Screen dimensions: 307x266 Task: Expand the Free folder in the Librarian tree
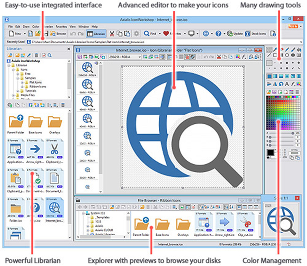18,74
